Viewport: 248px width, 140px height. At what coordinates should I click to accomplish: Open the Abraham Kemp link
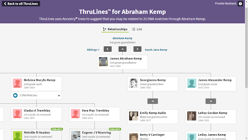122,38
